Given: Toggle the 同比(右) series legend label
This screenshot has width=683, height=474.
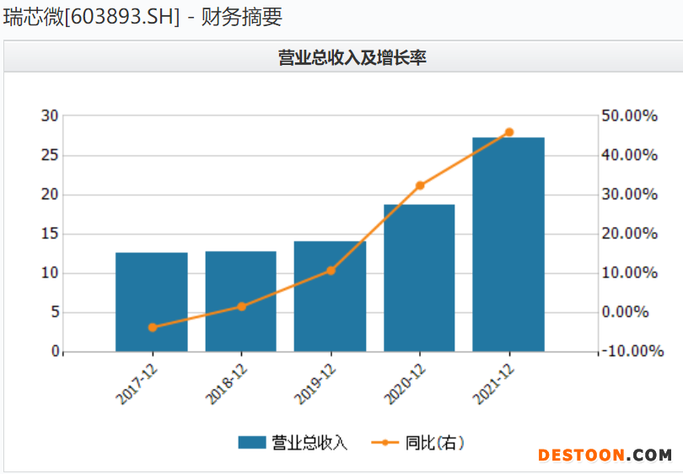Looking at the screenshot, I should [x=434, y=443].
